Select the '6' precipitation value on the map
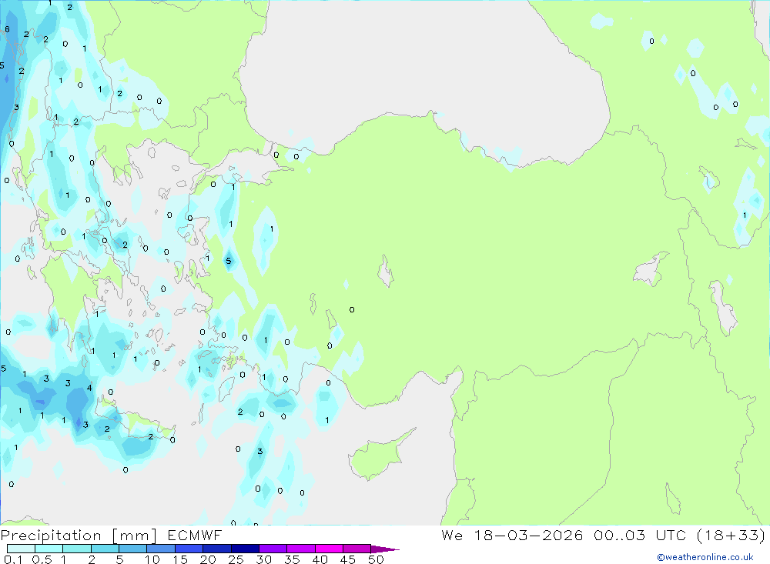Image resolution: width=770 pixels, height=564 pixels. point(7,29)
